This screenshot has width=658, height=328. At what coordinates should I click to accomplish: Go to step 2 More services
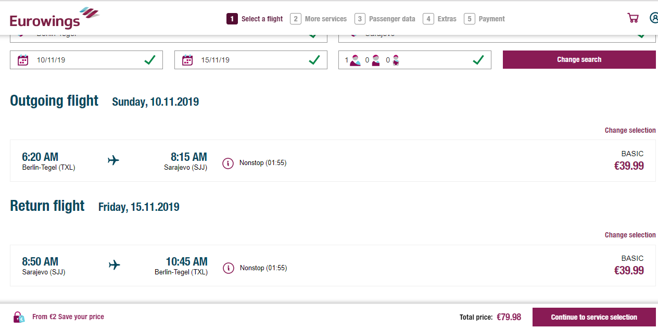(319, 19)
